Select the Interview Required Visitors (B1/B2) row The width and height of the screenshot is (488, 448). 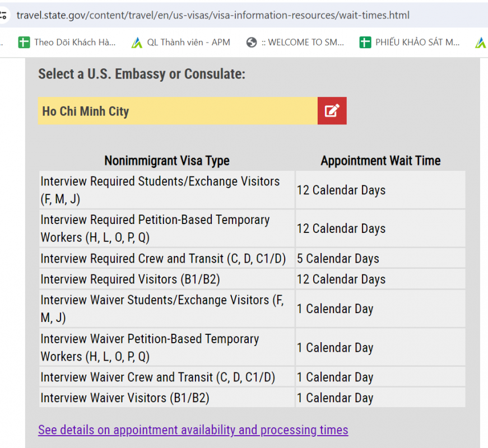coord(252,279)
